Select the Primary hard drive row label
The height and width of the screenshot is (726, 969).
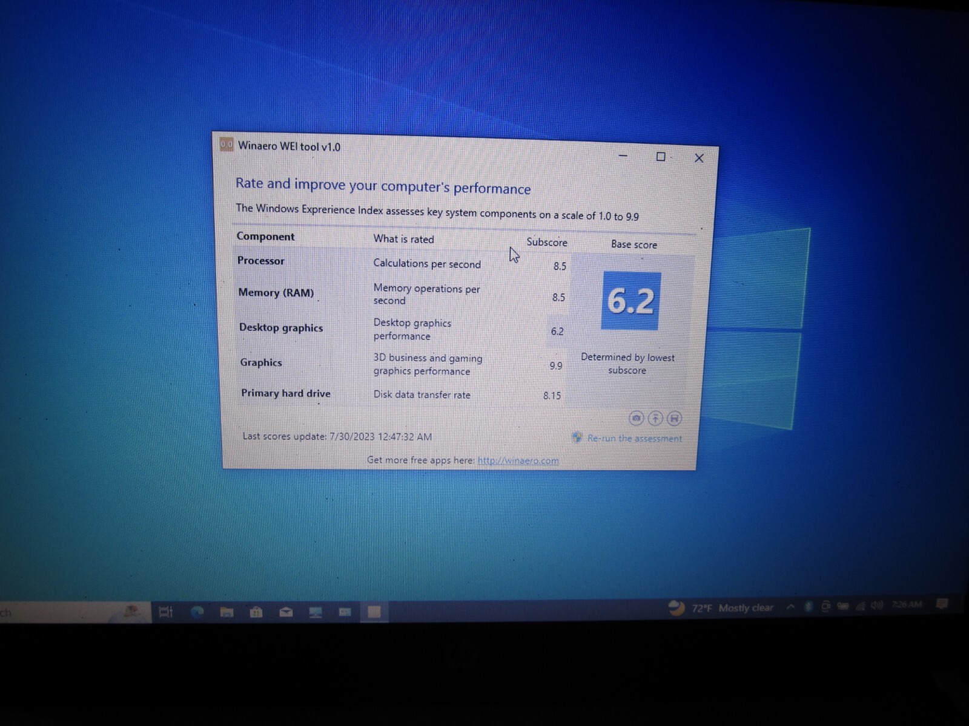pyautogui.click(x=286, y=393)
